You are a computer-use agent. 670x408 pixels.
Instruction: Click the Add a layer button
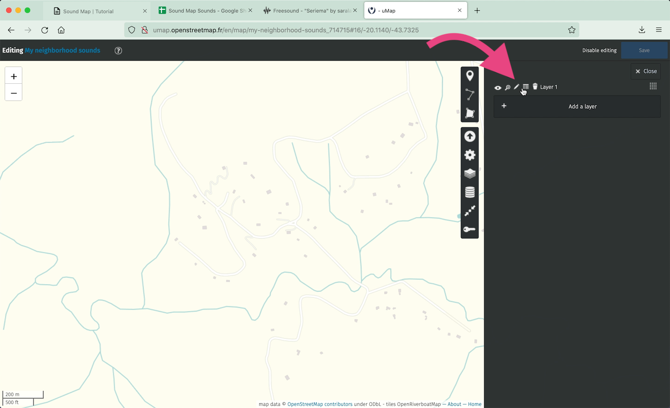(x=576, y=107)
